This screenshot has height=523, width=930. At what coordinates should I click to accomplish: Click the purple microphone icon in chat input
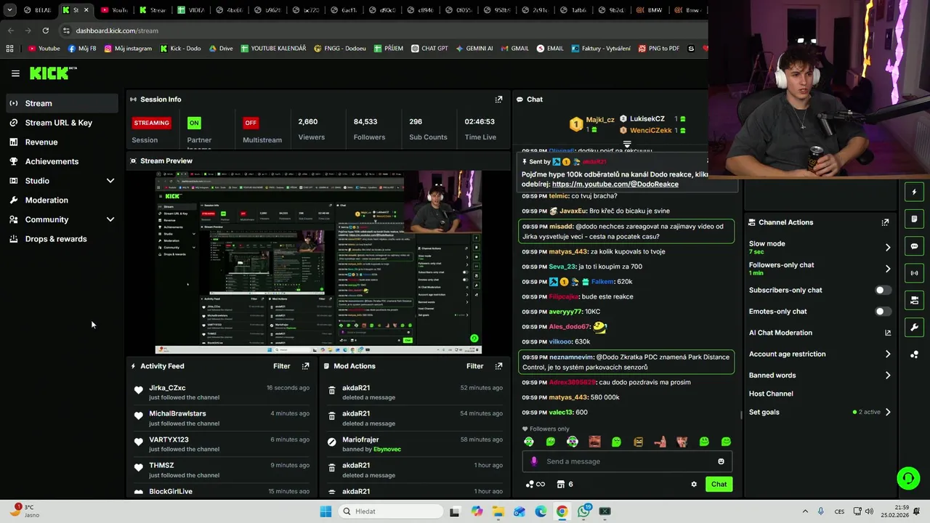point(534,461)
